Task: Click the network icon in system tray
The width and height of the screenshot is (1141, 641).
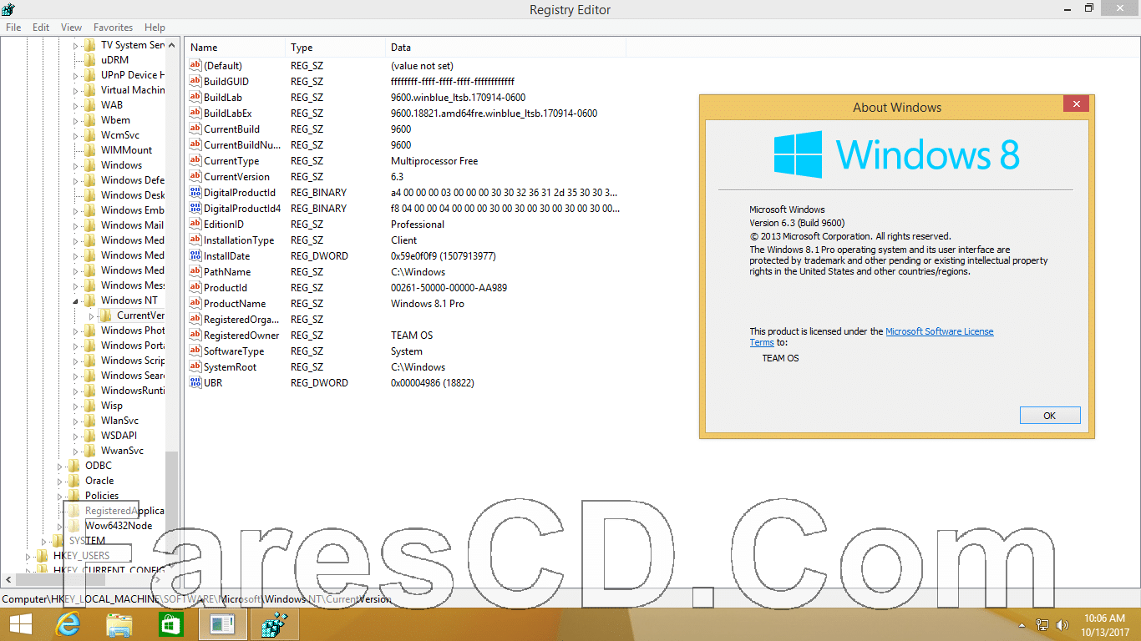Action: [1042, 624]
